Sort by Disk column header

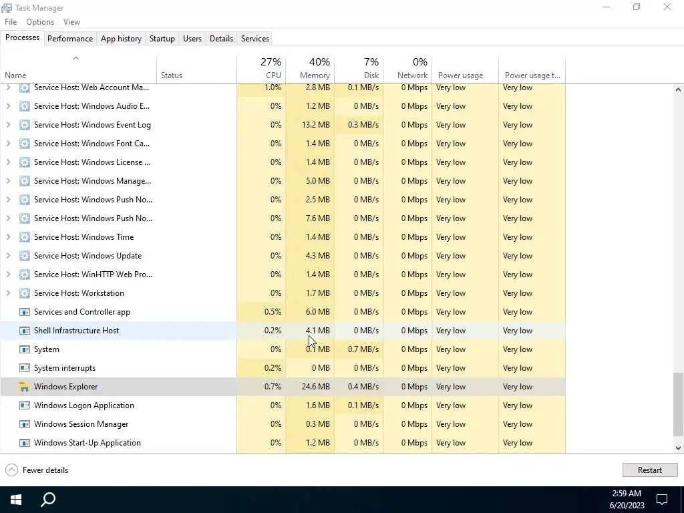[359, 69]
